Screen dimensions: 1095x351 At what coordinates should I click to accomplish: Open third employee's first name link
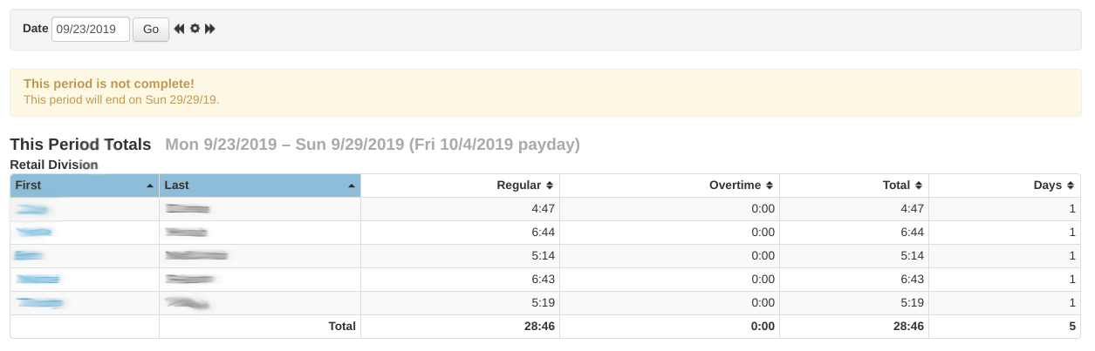click(x=30, y=256)
